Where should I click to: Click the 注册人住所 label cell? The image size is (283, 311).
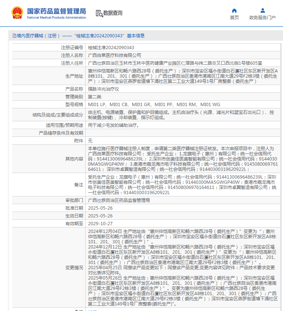[x=49, y=63]
